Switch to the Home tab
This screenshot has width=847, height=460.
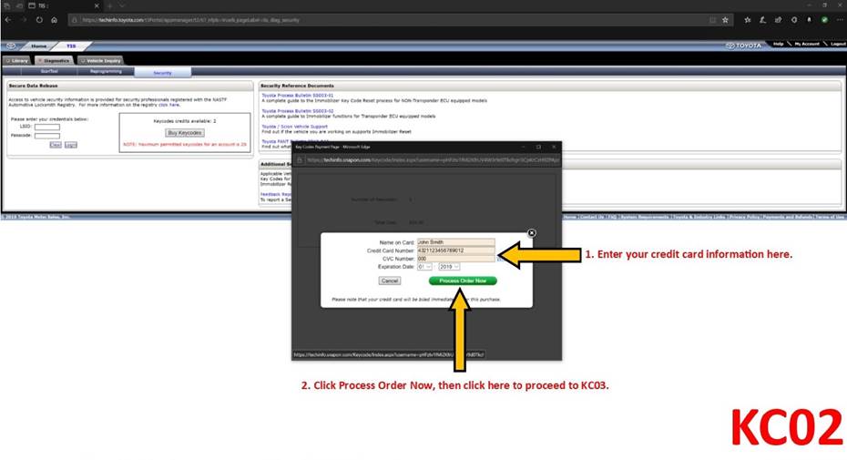(38, 46)
